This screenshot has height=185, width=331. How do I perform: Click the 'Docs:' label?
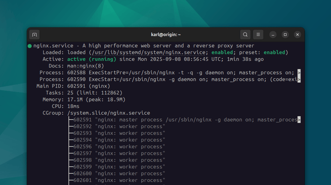pos(56,66)
